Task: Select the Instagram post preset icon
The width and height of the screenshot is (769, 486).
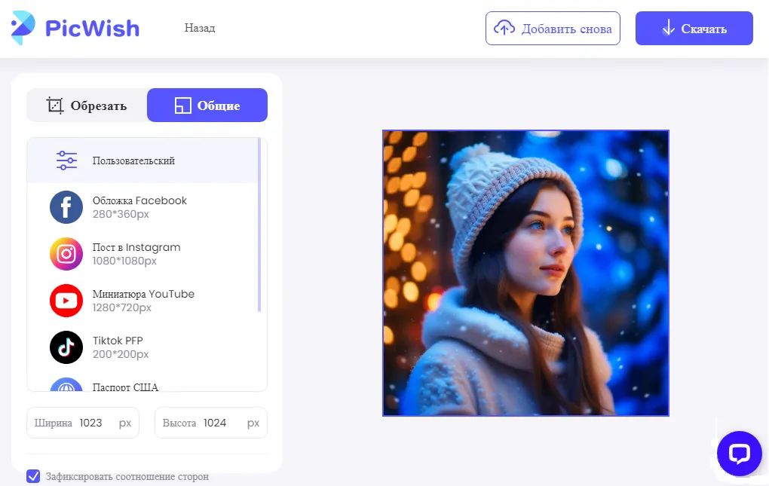Action: 66,254
